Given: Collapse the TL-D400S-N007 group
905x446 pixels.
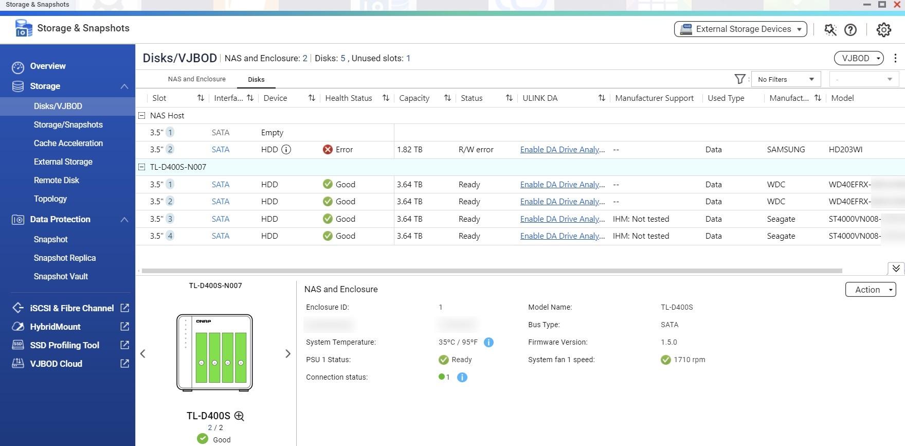Looking at the screenshot, I should (x=142, y=167).
